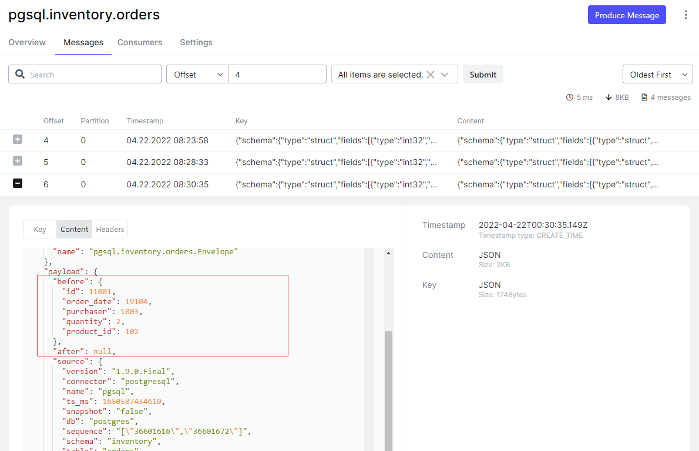The image size is (699, 451).
Task: Click the offset value field containing 4
Action: click(277, 75)
